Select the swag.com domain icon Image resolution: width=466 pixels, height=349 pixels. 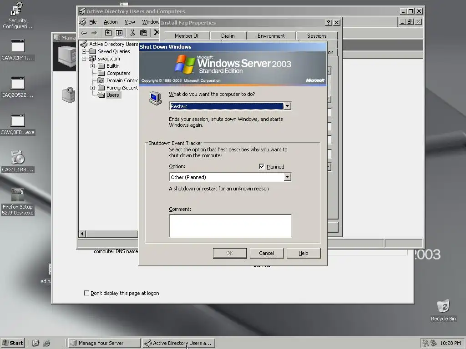(92, 59)
